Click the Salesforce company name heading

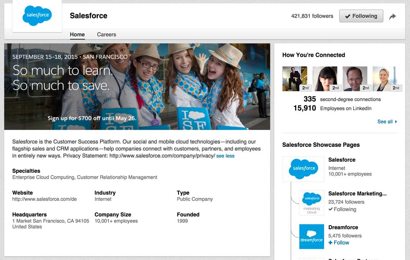pyautogui.click(x=89, y=16)
